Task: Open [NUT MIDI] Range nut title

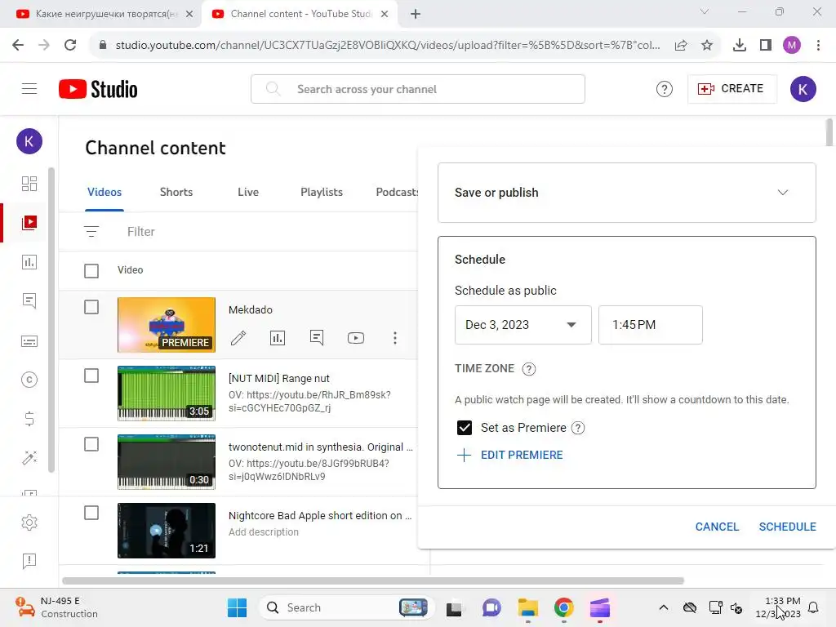Action: coord(279,379)
